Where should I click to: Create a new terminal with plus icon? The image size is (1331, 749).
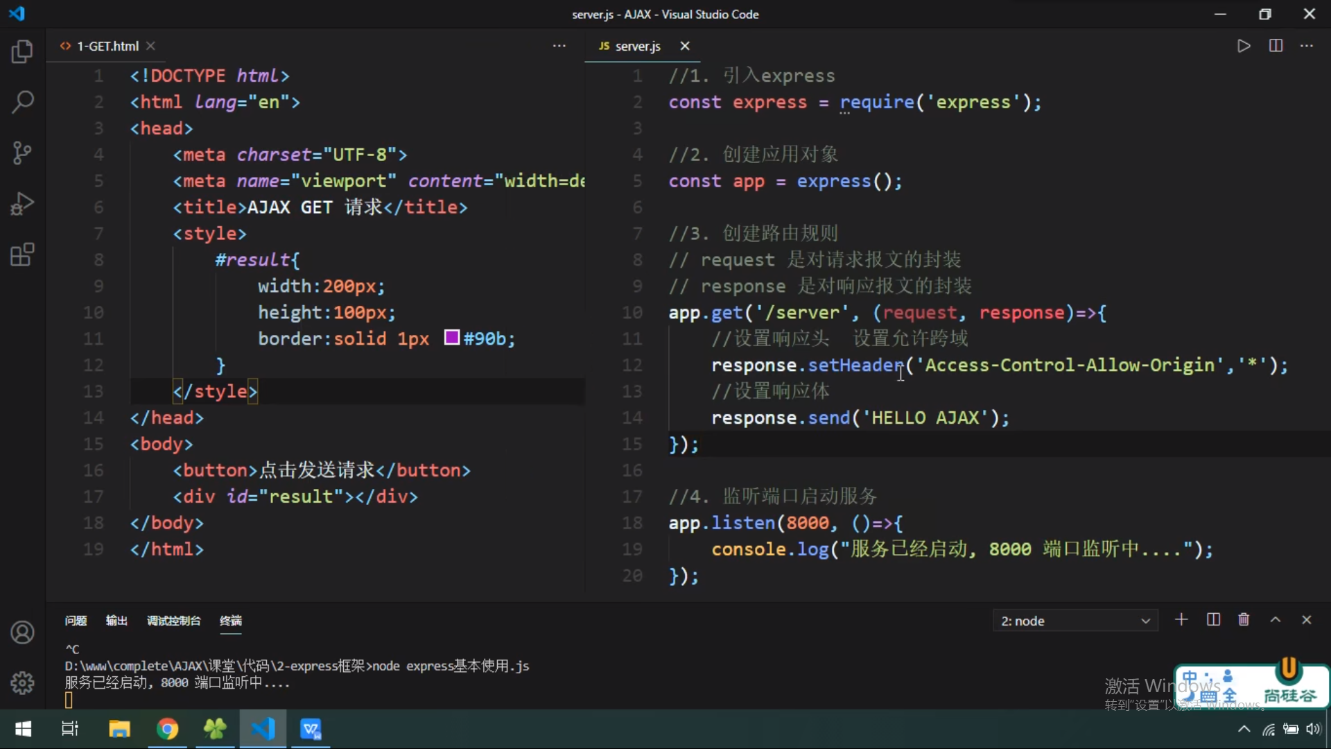1181,620
